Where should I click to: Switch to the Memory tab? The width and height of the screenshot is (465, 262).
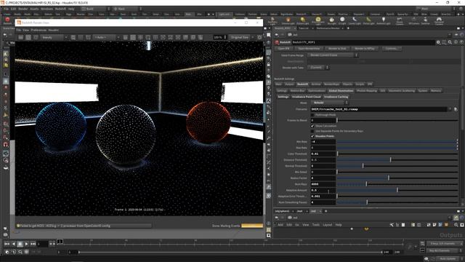pos(436,91)
